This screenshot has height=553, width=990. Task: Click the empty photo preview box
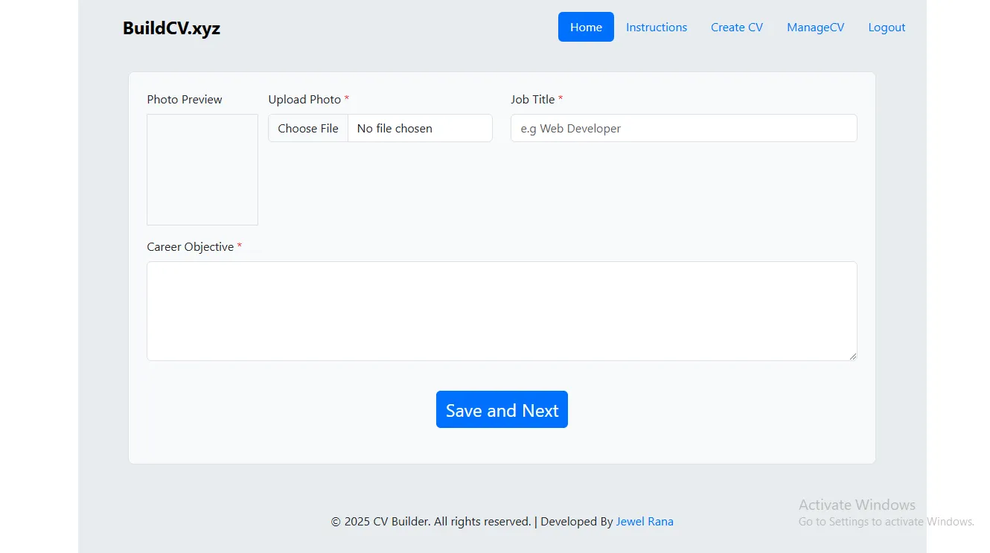click(202, 170)
